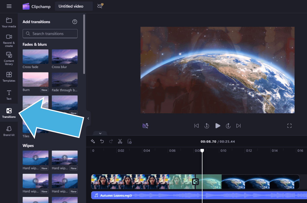The width and height of the screenshot is (307, 203).
Task: Click the auto compose sparkle icon
Action: [93, 141]
